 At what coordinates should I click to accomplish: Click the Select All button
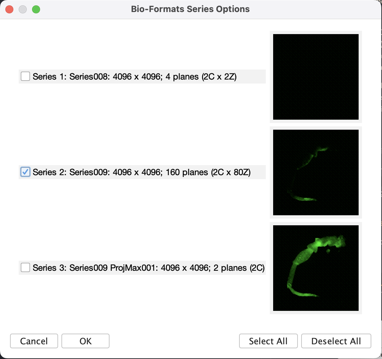pyautogui.click(x=268, y=341)
